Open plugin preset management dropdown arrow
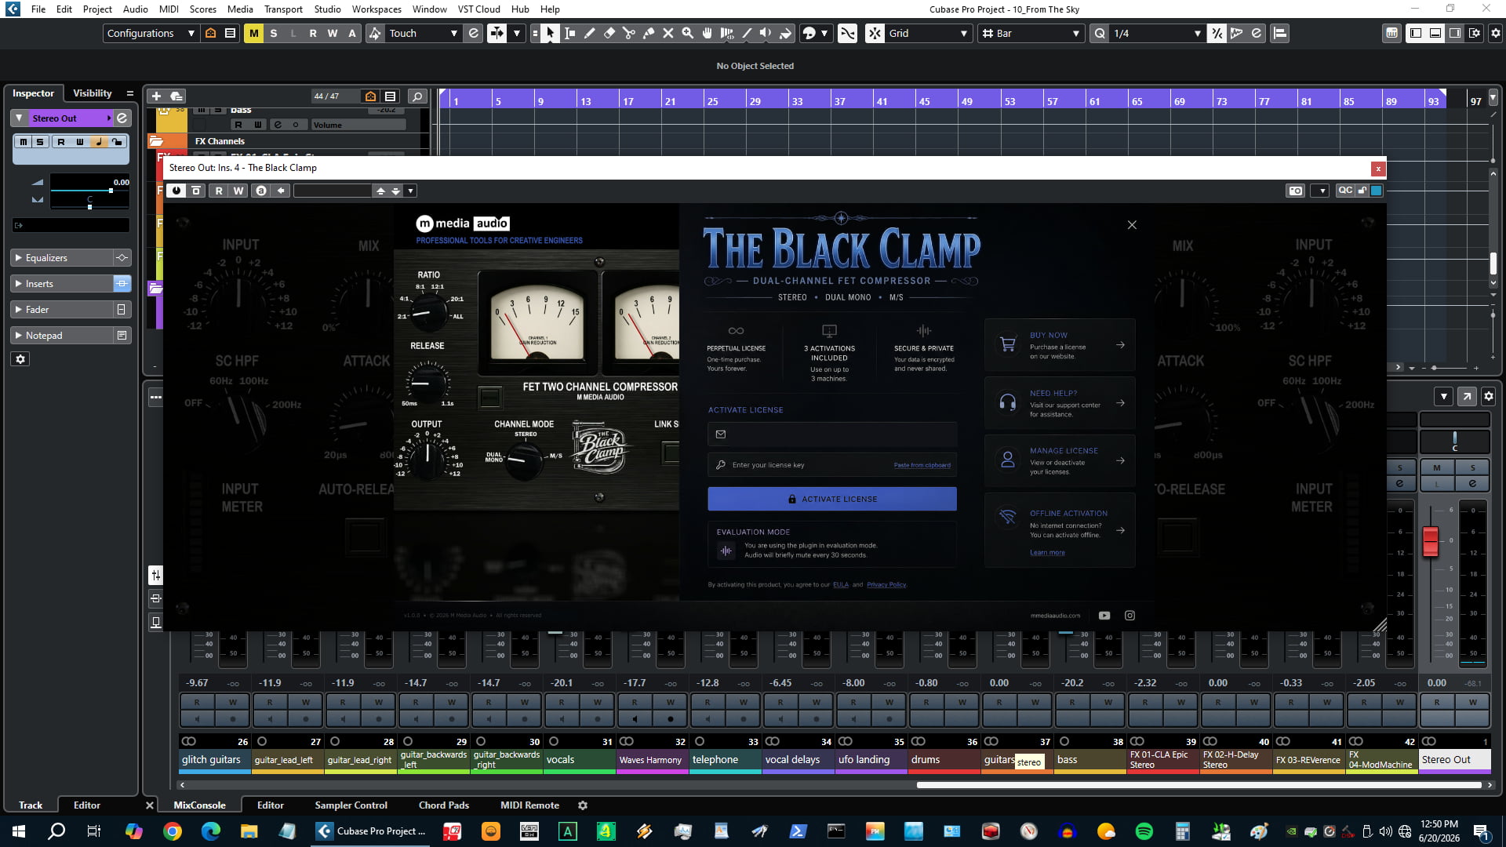Screen dimensions: 1506x847 click(x=410, y=191)
